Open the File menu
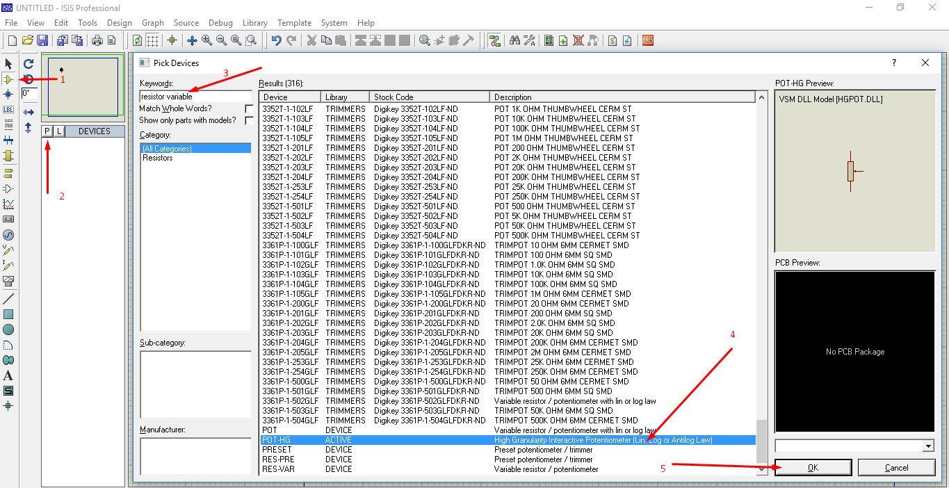 11,23
